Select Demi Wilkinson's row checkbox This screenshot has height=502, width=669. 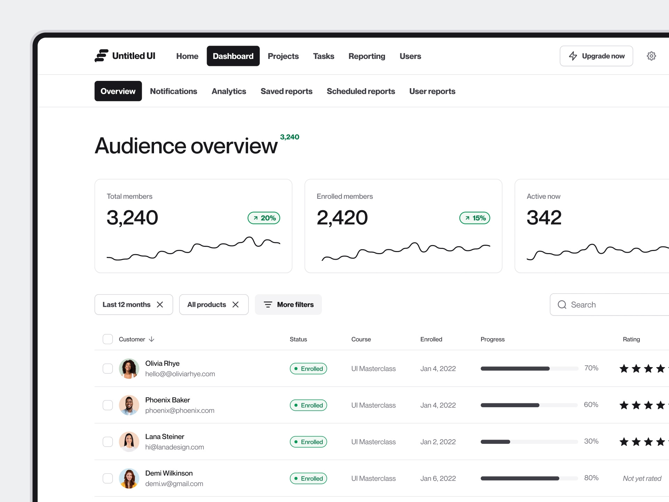coord(108,478)
